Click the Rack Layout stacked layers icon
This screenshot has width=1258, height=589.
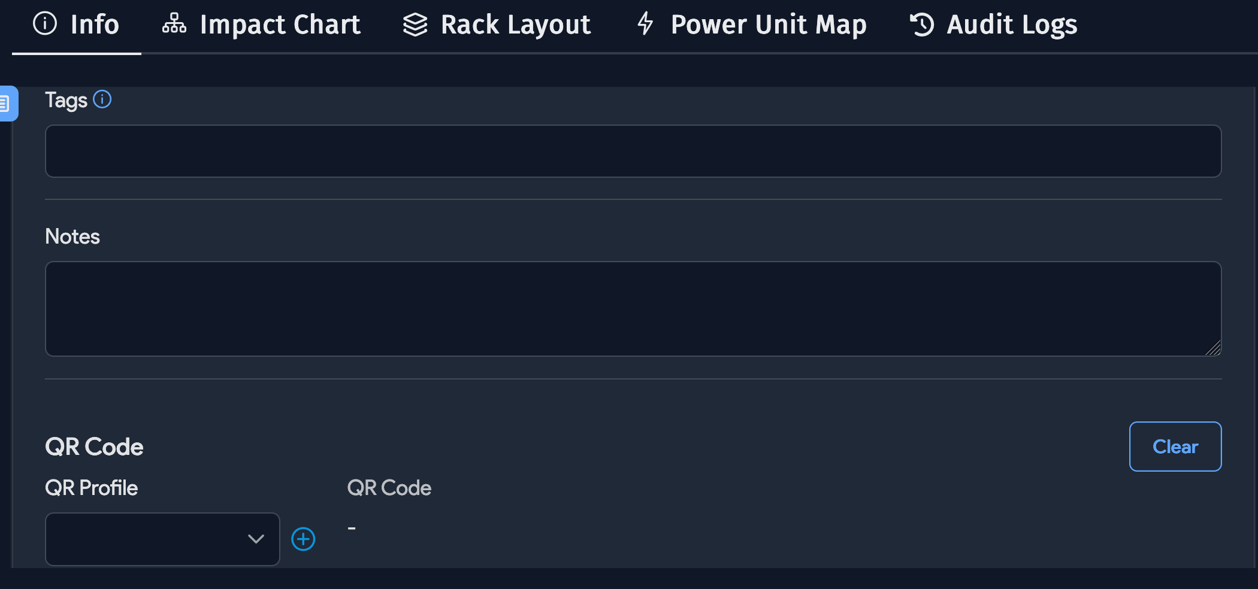[415, 25]
